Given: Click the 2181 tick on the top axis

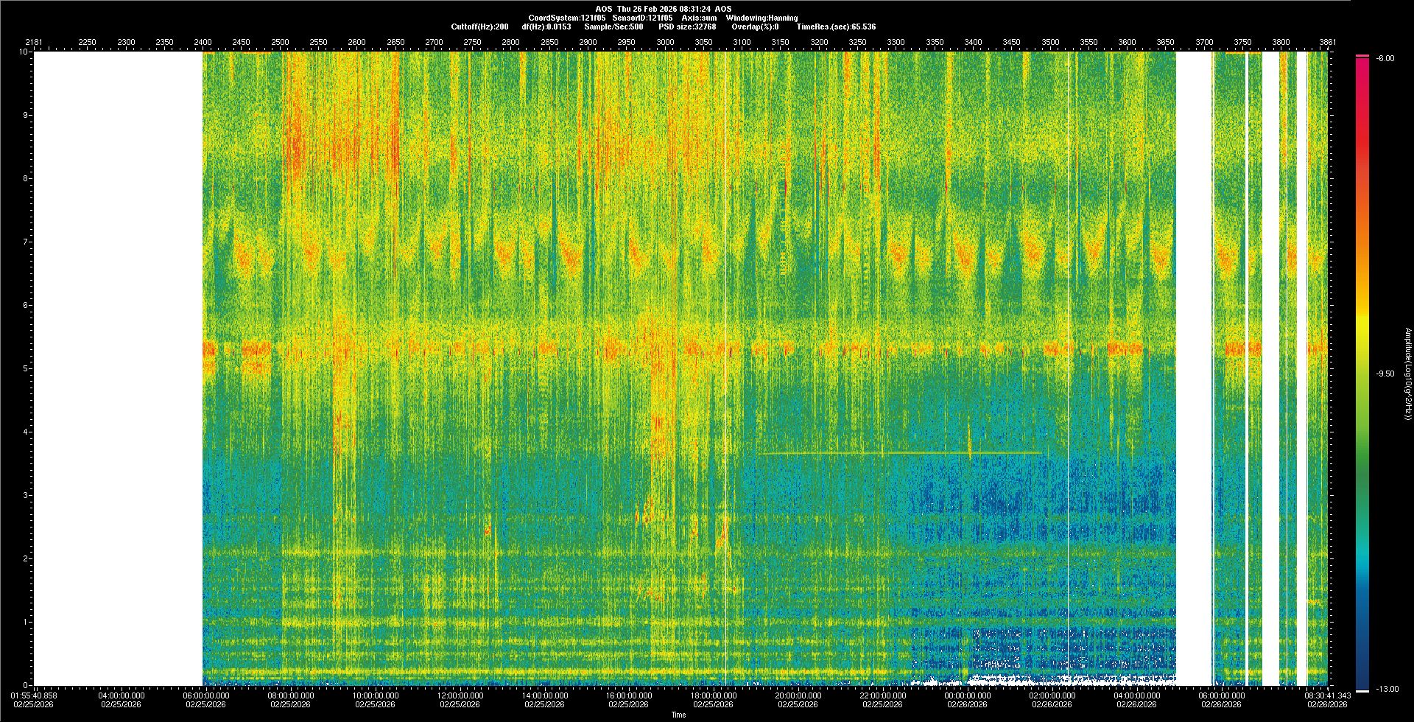Looking at the screenshot, I should click(34, 42).
